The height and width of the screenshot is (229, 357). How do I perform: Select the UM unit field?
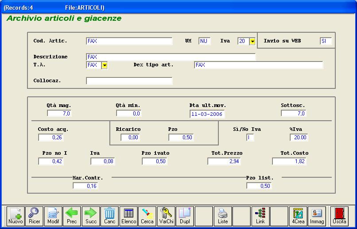tap(204, 41)
